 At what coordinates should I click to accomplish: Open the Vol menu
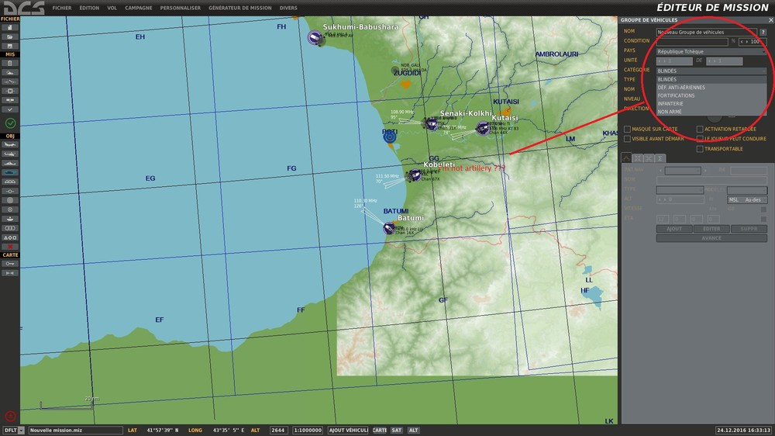coord(112,8)
